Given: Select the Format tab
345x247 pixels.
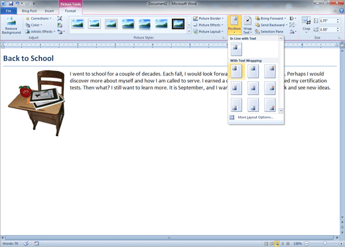Looking at the screenshot, I should (x=70, y=11).
